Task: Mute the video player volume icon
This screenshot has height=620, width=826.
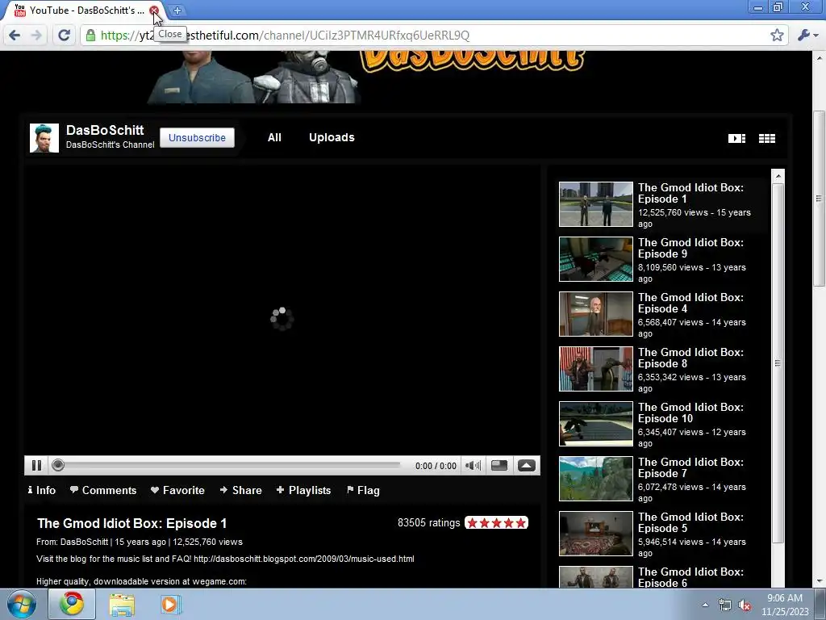Action: point(473,466)
